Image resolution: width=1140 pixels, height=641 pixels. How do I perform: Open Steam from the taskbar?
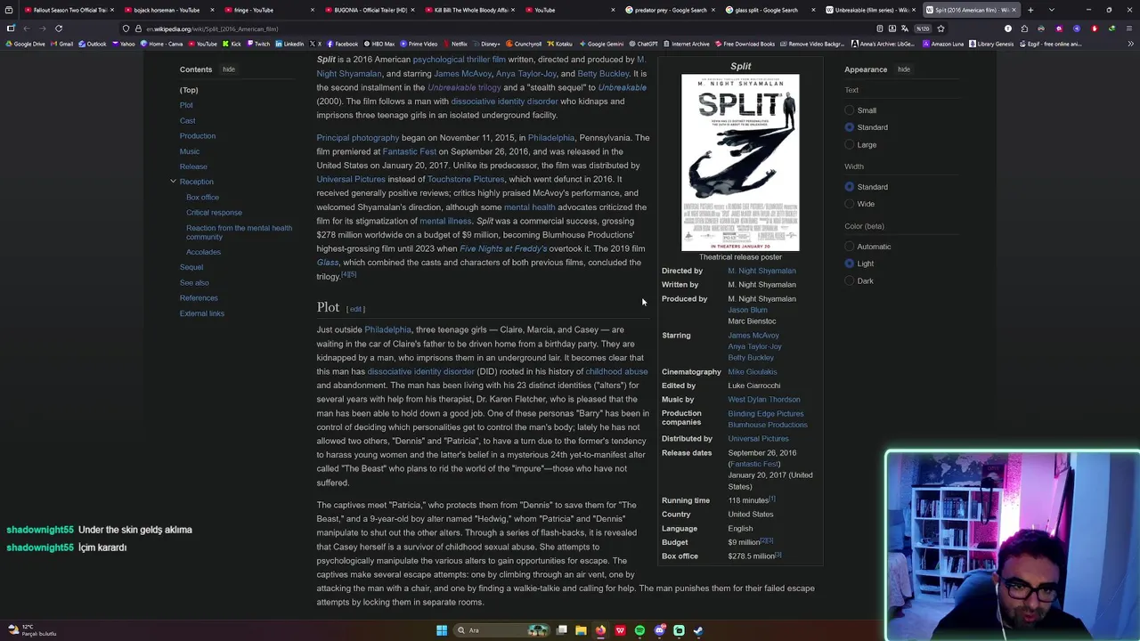(698, 630)
